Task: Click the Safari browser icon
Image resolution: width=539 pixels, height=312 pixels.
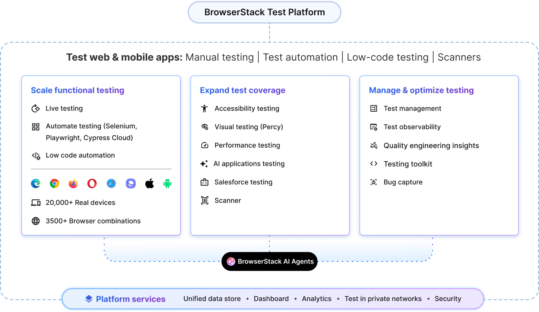Action: [x=111, y=184]
